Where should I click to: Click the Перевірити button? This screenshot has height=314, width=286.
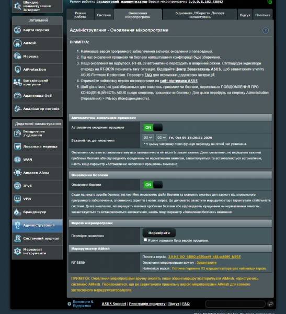click(159, 233)
